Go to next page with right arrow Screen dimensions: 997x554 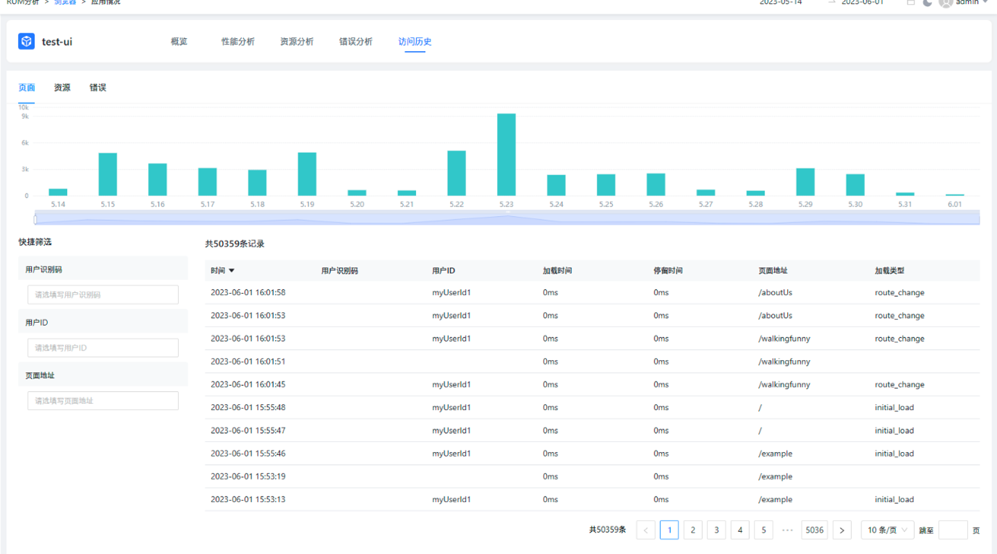[x=842, y=530]
